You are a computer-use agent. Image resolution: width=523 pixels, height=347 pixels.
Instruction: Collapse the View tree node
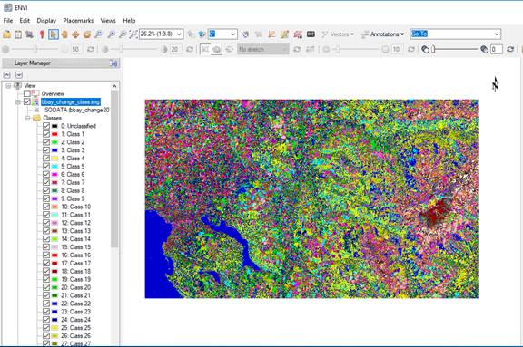8,86
